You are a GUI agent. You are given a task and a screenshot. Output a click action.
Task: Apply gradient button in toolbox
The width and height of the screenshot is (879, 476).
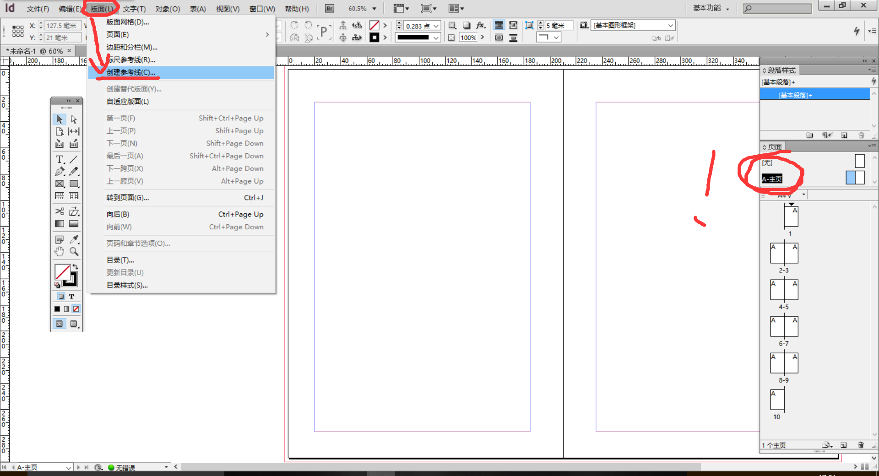point(67,309)
